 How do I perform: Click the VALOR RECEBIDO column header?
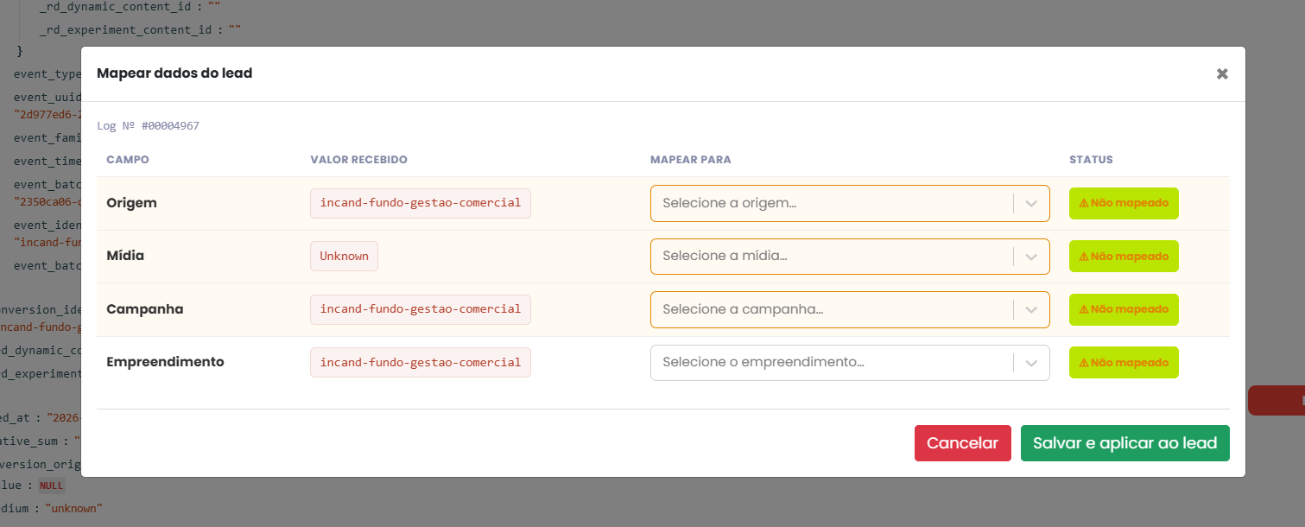[x=358, y=160]
